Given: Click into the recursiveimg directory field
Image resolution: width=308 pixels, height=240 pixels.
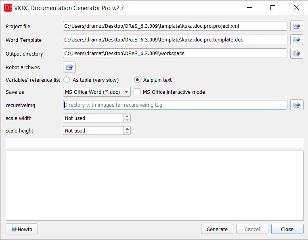Looking at the screenshot, I should (175, 105).
